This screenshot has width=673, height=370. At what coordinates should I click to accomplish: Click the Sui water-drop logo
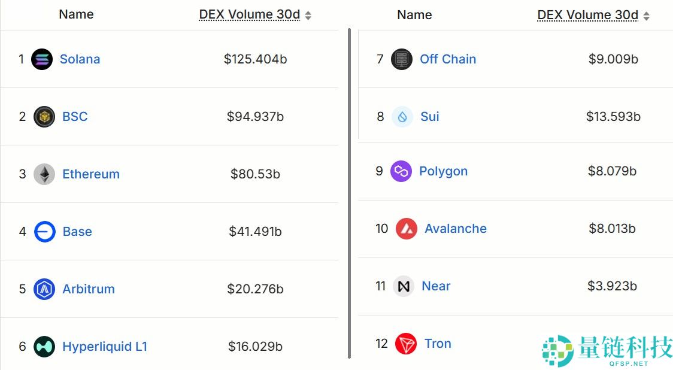tap(402, 116)
